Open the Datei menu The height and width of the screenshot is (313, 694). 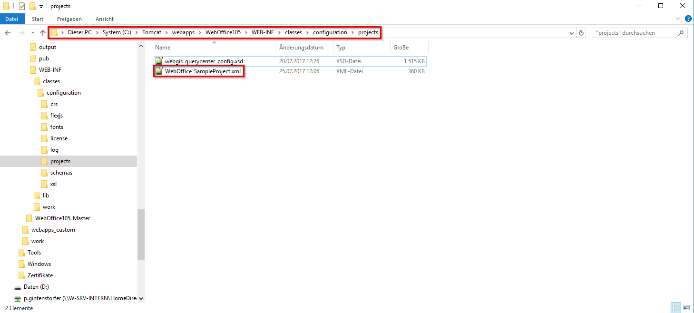[12, 19]
